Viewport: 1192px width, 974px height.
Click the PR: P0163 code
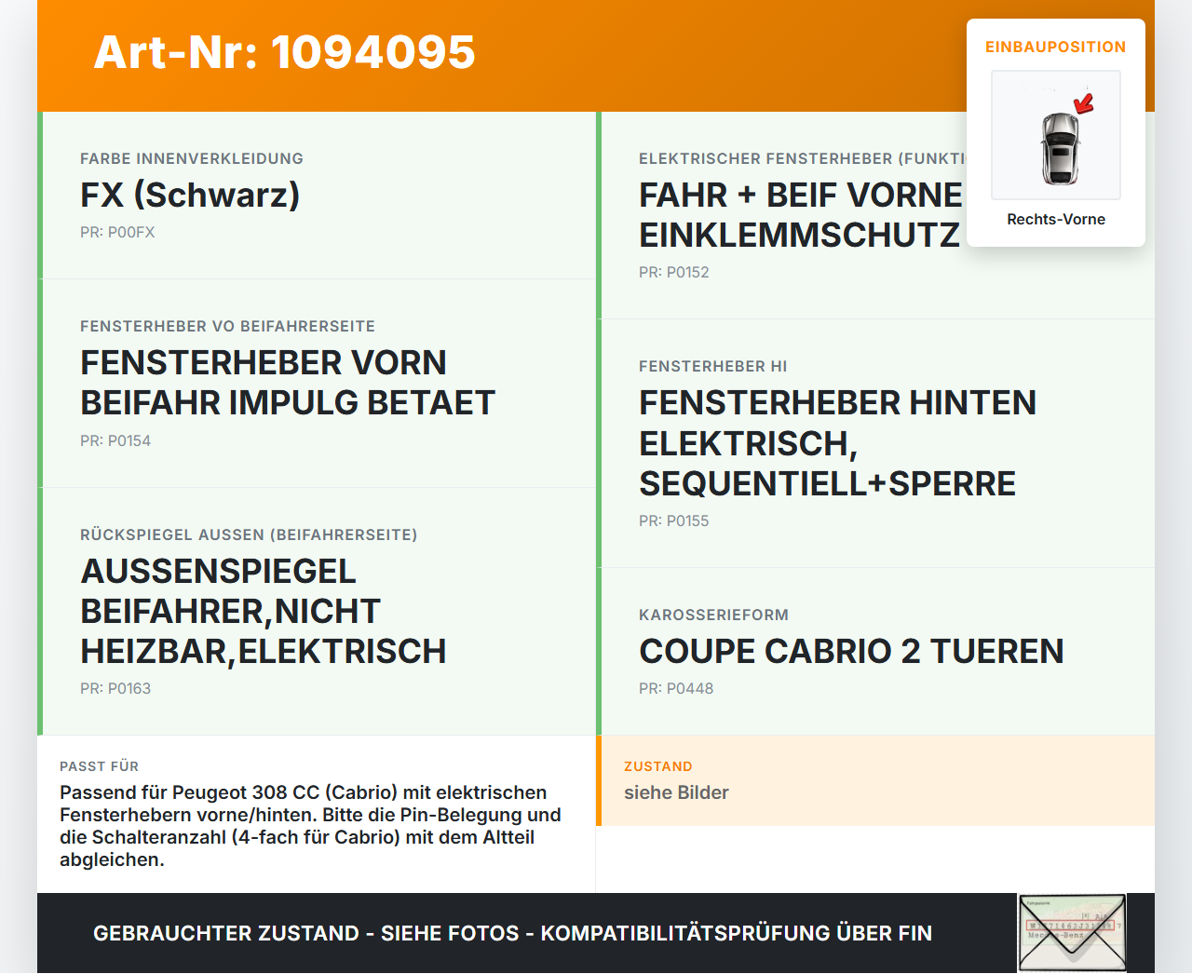coord(115,689)
